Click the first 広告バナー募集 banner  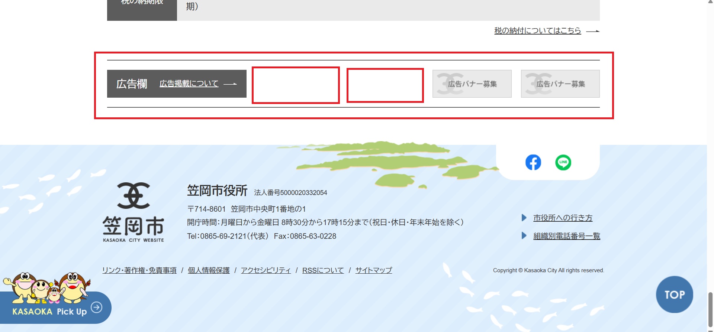[472, 84]
